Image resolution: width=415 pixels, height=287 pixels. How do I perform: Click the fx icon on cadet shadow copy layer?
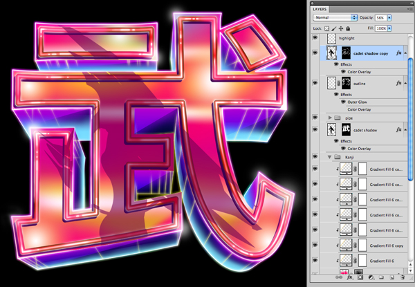click(398, 53)
